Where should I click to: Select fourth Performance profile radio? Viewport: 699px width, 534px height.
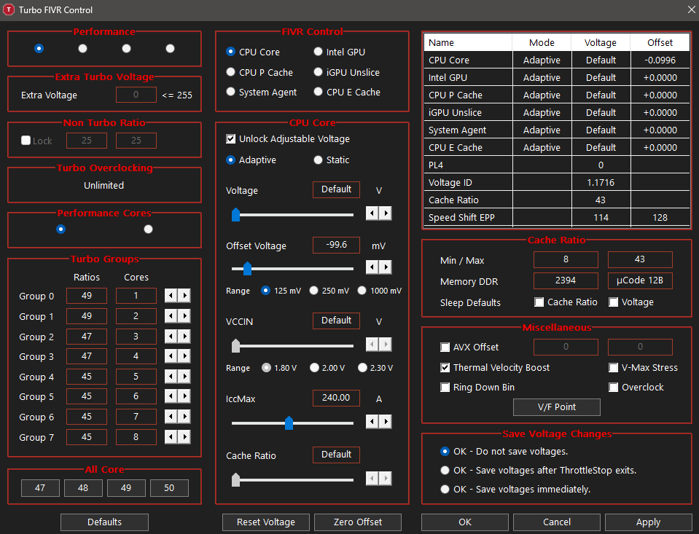(170, 48)
